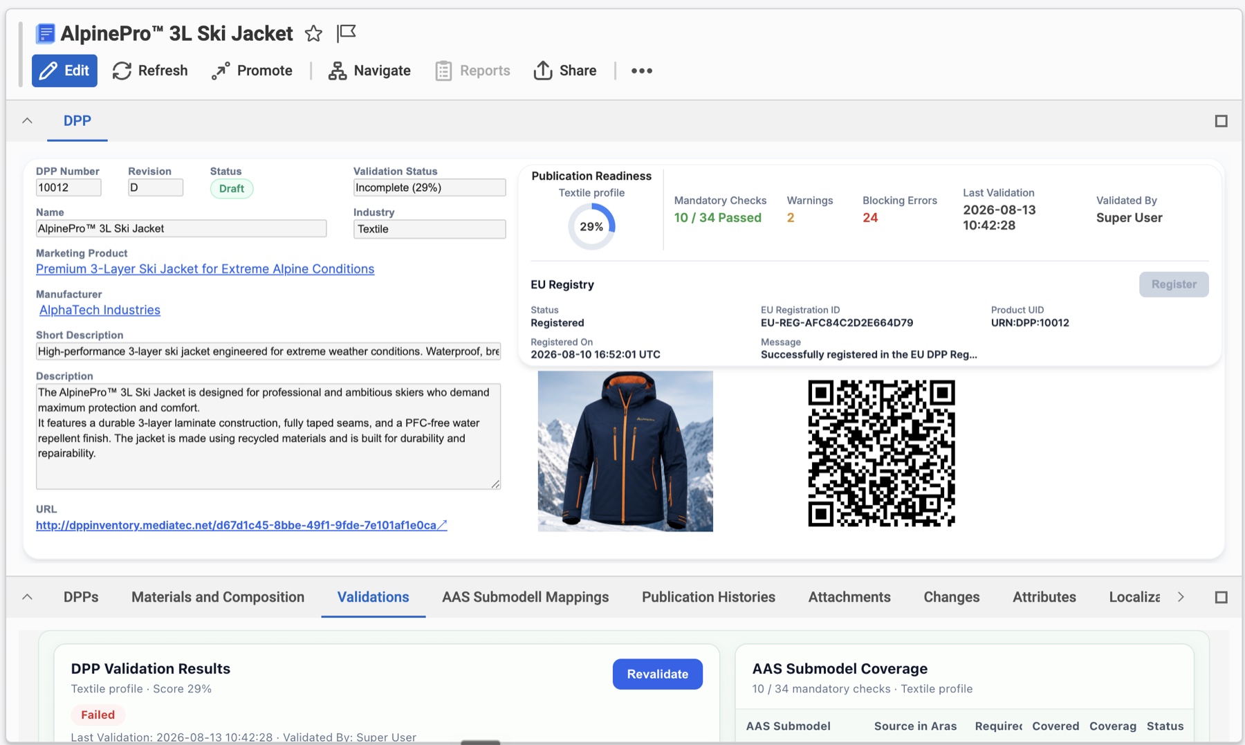Open the dppinventory.mediatec.net URL link

click(x=241, y=525)
